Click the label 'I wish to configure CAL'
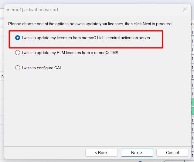The height and width of the screenshot is (162, 194). point(42,68)
